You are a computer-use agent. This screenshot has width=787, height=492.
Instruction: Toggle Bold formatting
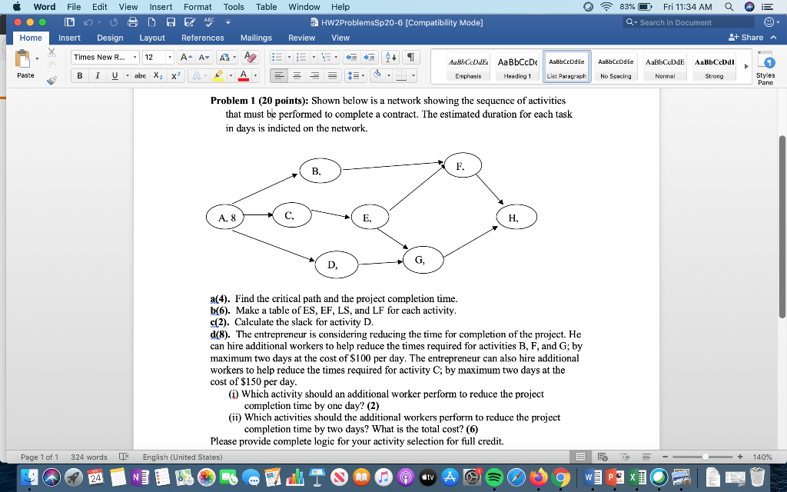[x=80, y=76]
